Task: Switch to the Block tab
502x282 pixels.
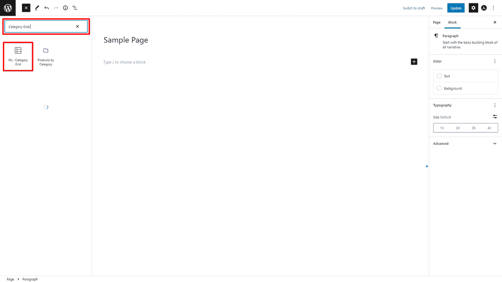Action: pyautogui.click(x=452, y=22)
